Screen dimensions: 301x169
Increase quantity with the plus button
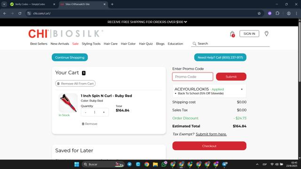point(104,112)
